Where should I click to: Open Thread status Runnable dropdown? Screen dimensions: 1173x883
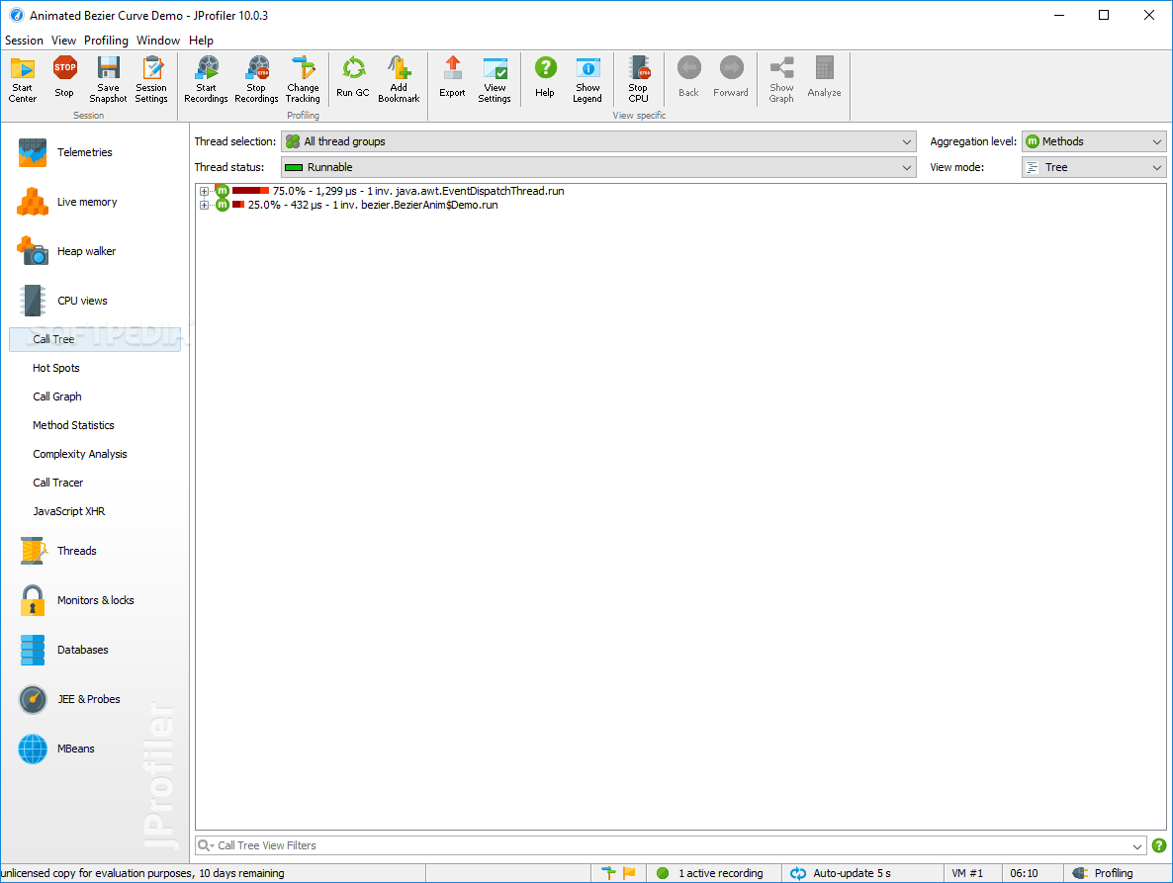(x=598, y=167)
